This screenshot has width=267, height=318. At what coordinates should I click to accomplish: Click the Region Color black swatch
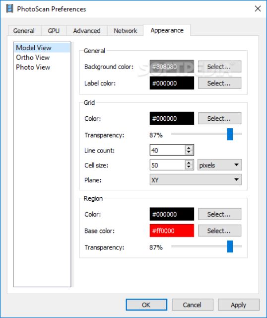coord(172,214)
